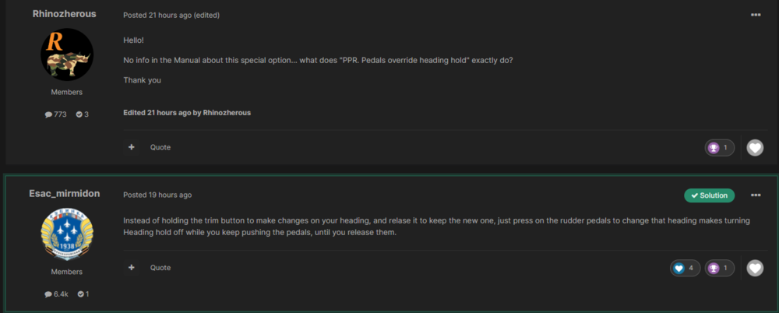779x313 pixels.
Task: View trophy reaction on Esac_mirmidon's post
Action: coord(719,268)
